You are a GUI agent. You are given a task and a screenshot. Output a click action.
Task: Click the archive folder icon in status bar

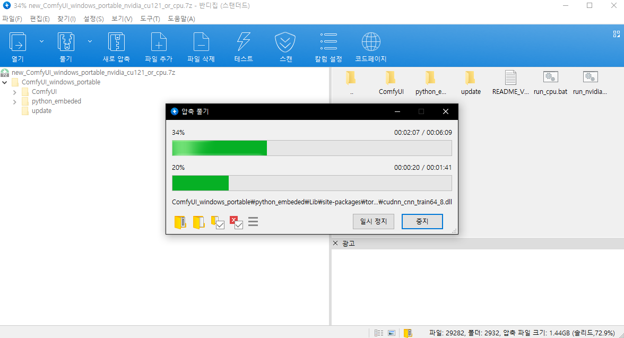(x=408, y=333)
